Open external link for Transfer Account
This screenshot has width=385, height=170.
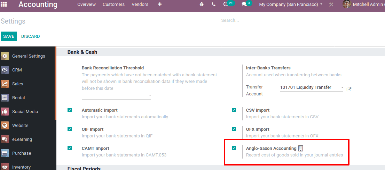point(349,89)
